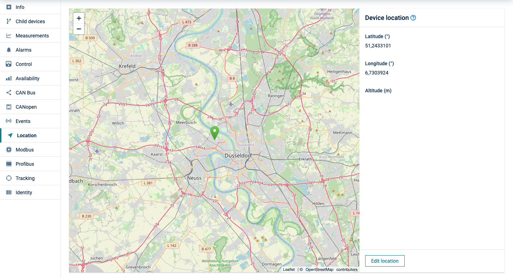Image resolution: width=513 pixels, height=278 pixels.
Task: Click the airport plane symbol near Ratingen
Action: tap(231, 104)
